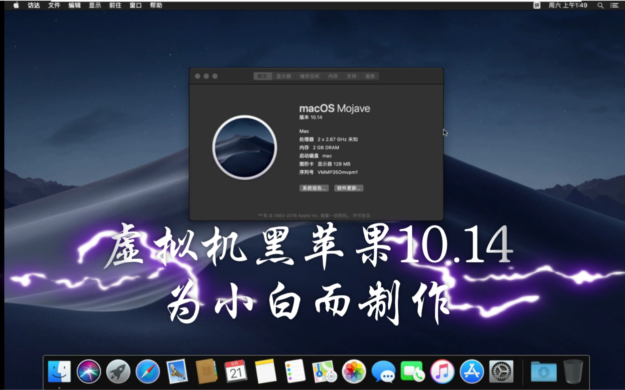Image resolution: width=625 pixels, height=390 pixels.
Task: Open 帮助 menu
Action: pos(156,5)
